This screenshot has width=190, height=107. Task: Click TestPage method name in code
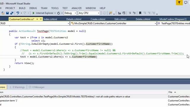tap(42, 31)
